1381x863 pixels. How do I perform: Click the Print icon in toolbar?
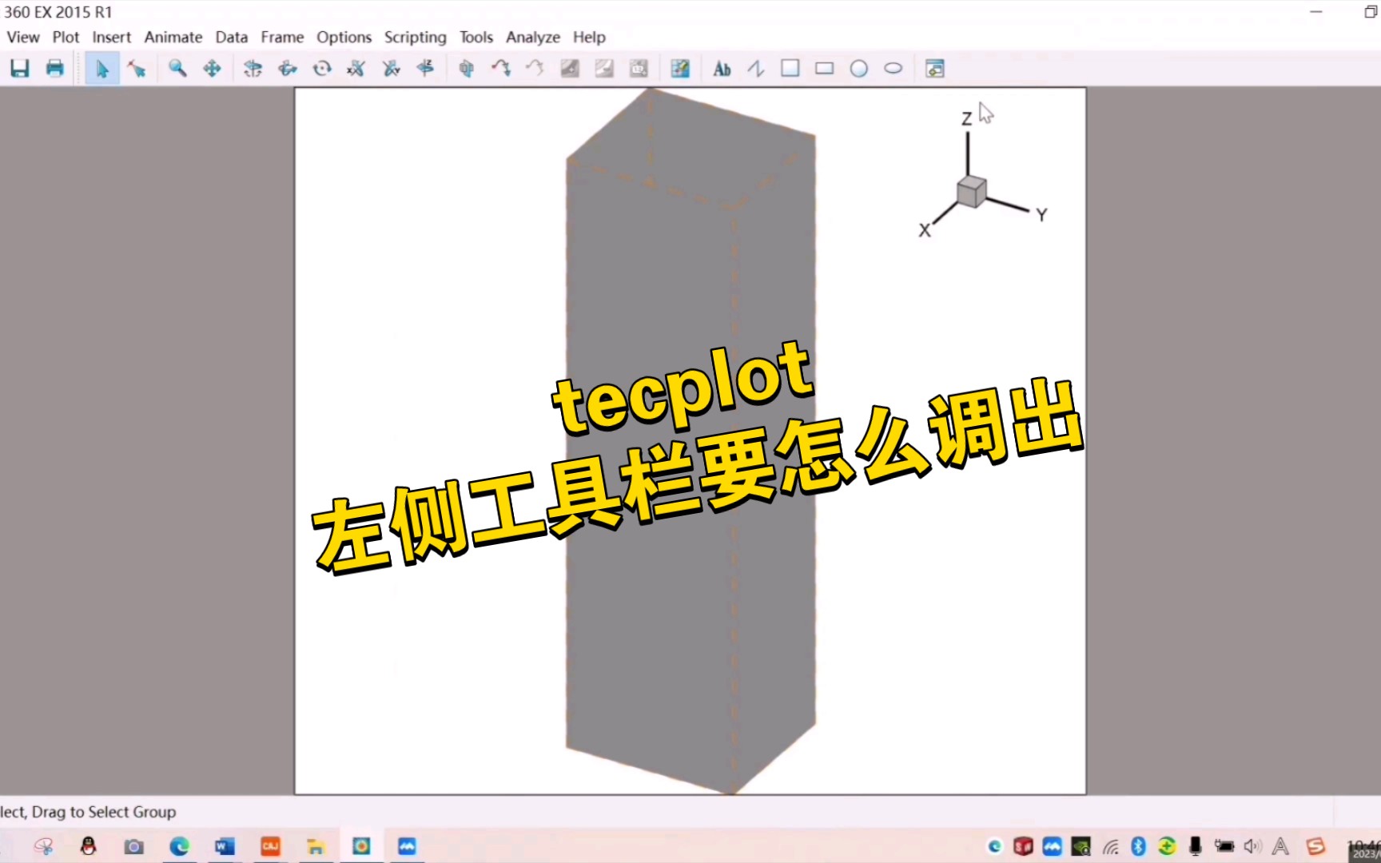coord(54,69)
